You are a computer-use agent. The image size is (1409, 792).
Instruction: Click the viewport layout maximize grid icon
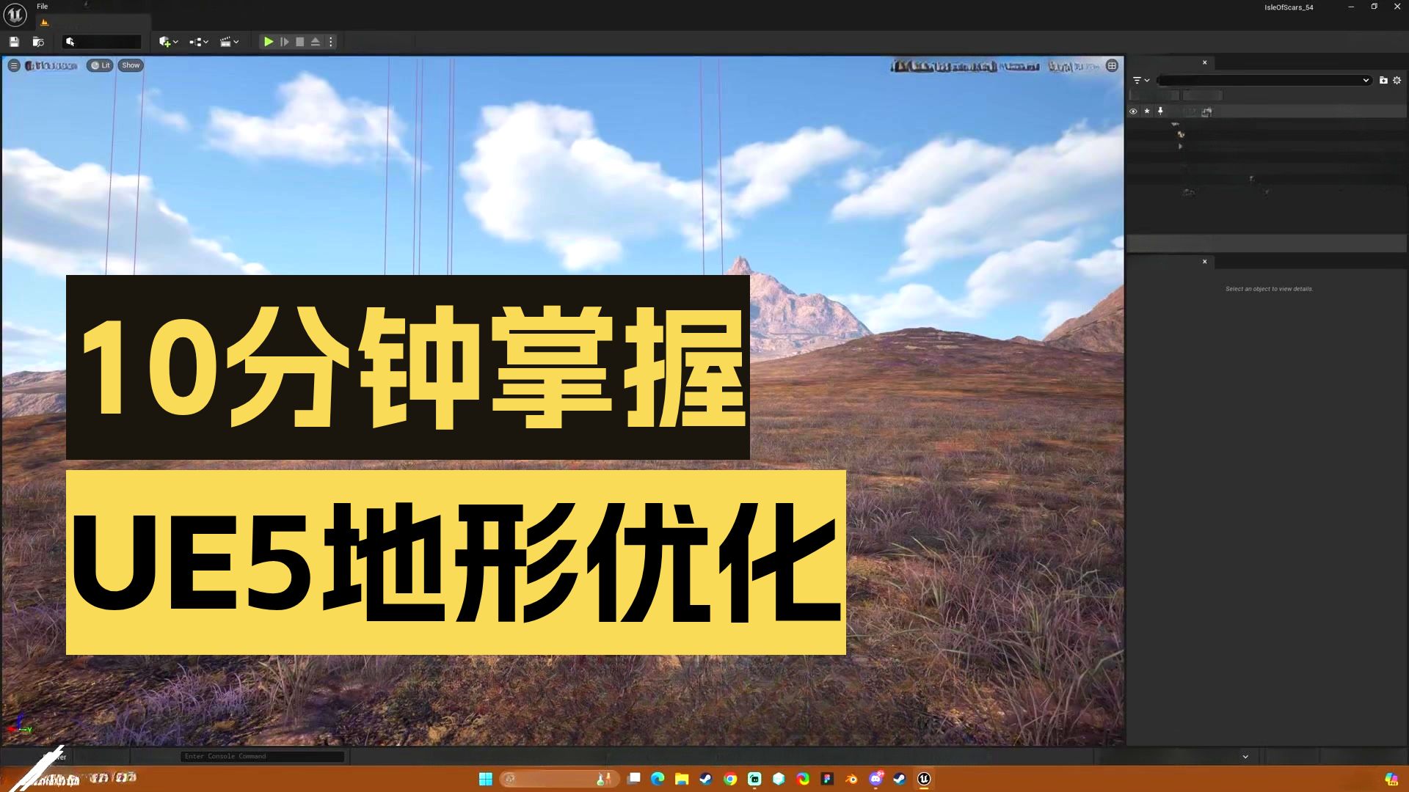(1112, 65)
